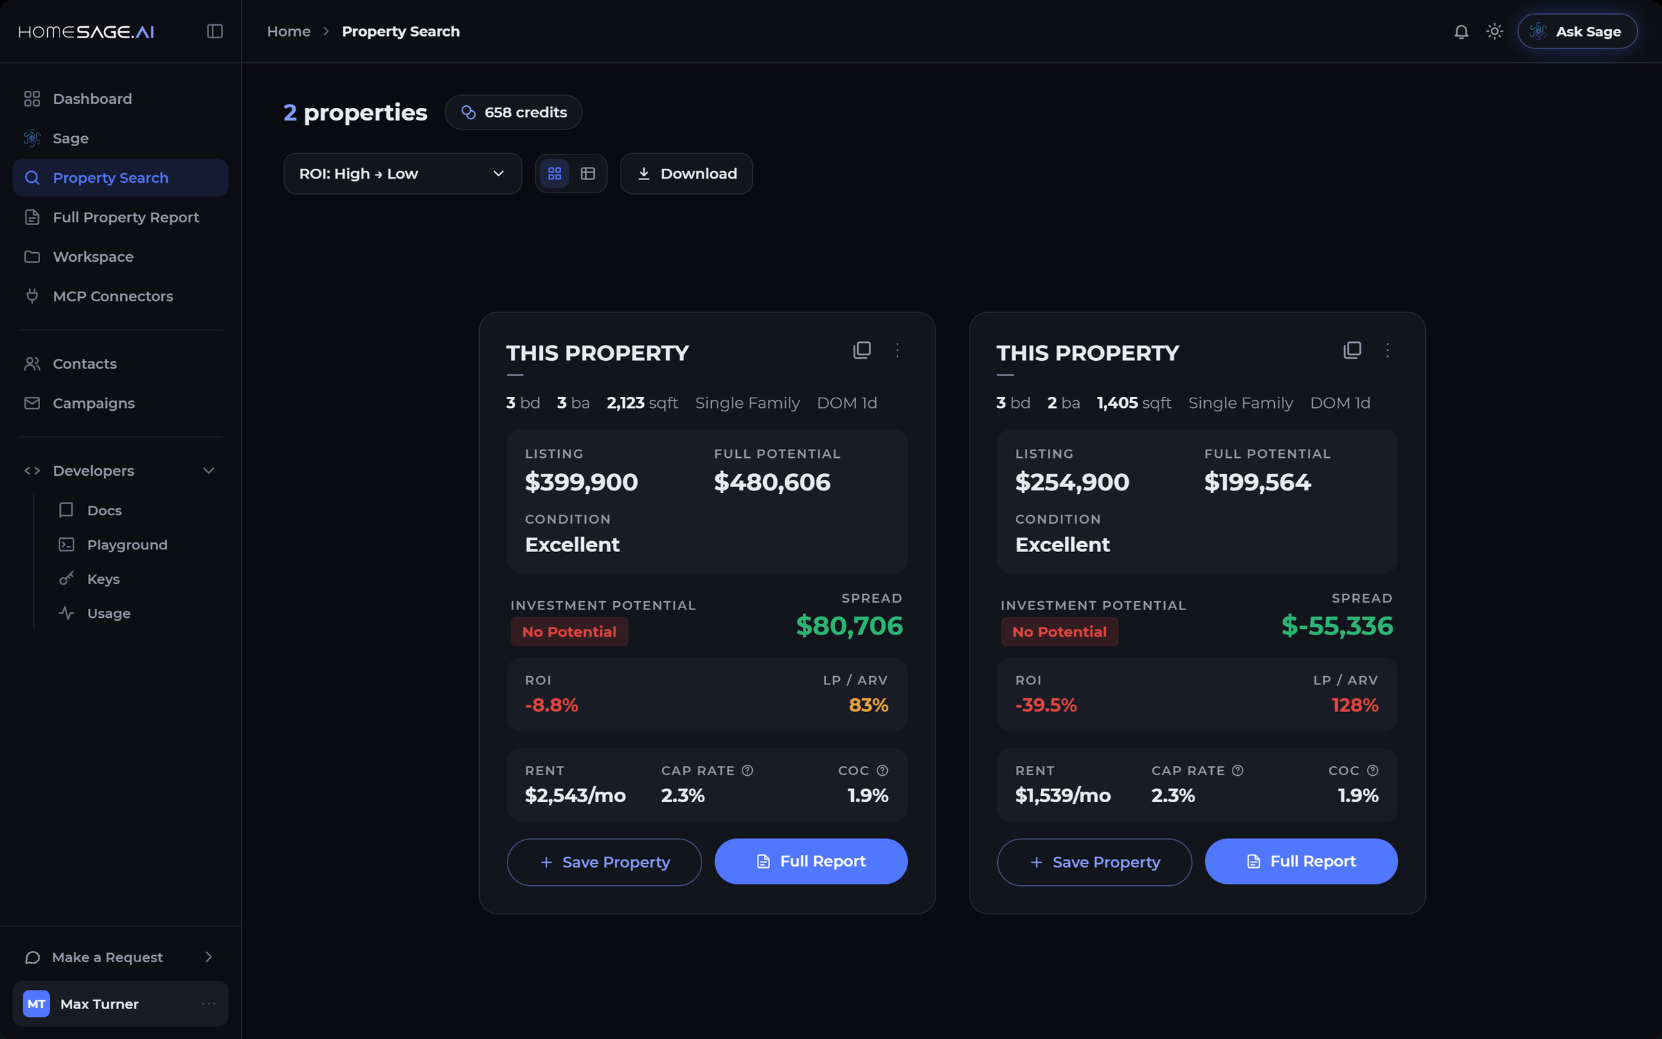Image resolution: width=1662 pixels, height=1039 pixels.
Task: Save Property for the $399,900 listing
Action: tap(604, 862)
